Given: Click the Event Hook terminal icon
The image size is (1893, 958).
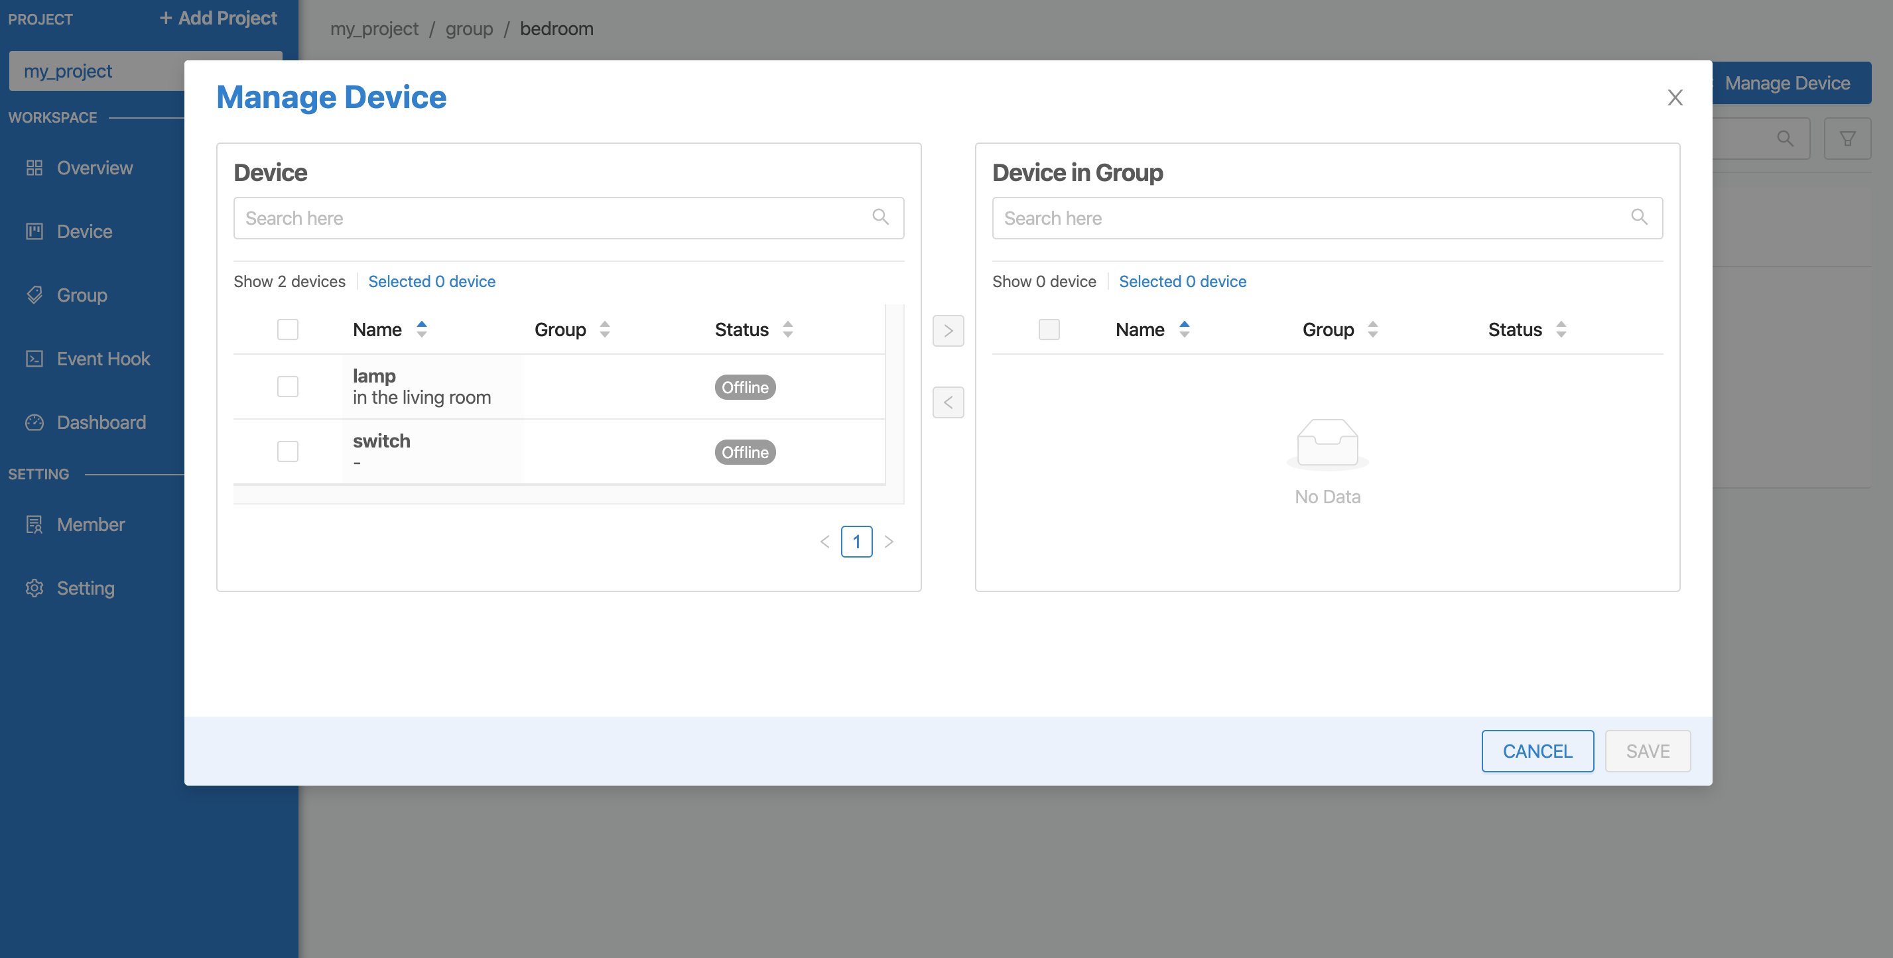Looking at the screenshot, I should tap(34, 359).
